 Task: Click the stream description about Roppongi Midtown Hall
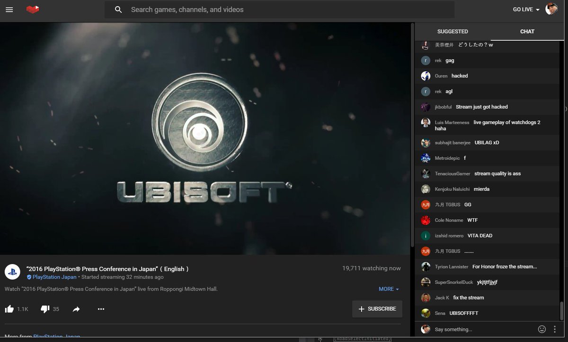click(111, 289)
